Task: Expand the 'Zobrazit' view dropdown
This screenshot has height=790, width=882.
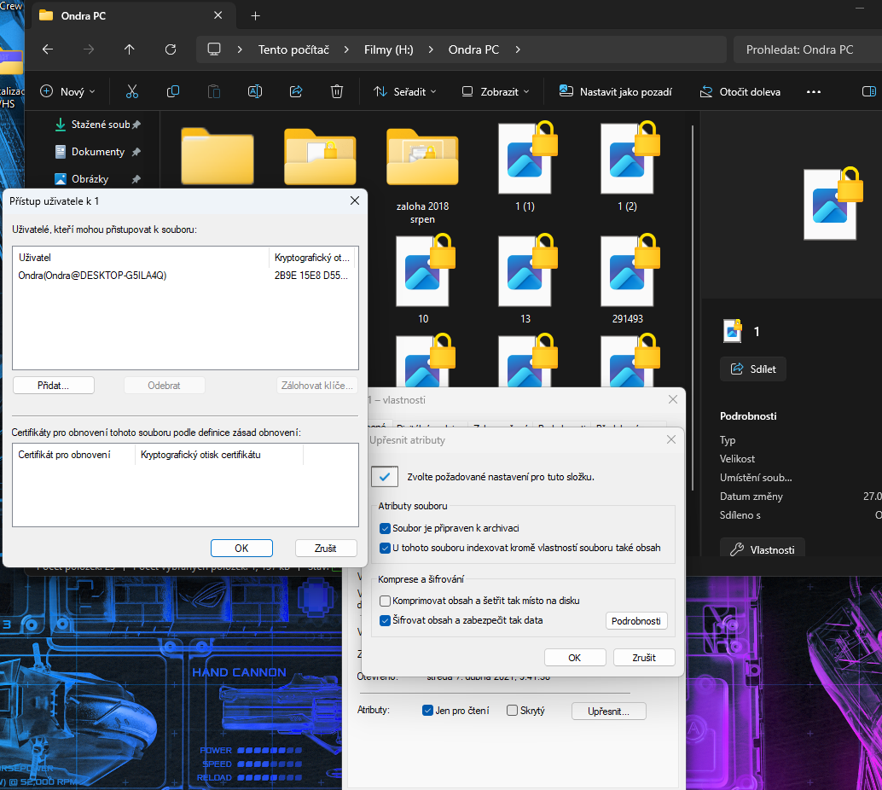Action: pyautogui.click(x=495, y=91)
